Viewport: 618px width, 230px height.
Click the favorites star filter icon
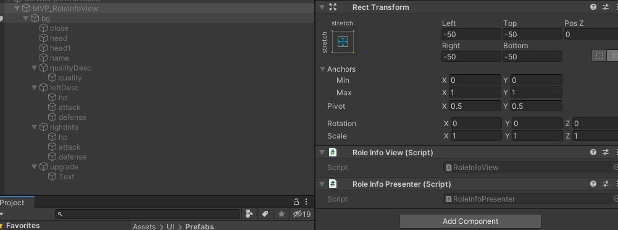click(281, 214)
